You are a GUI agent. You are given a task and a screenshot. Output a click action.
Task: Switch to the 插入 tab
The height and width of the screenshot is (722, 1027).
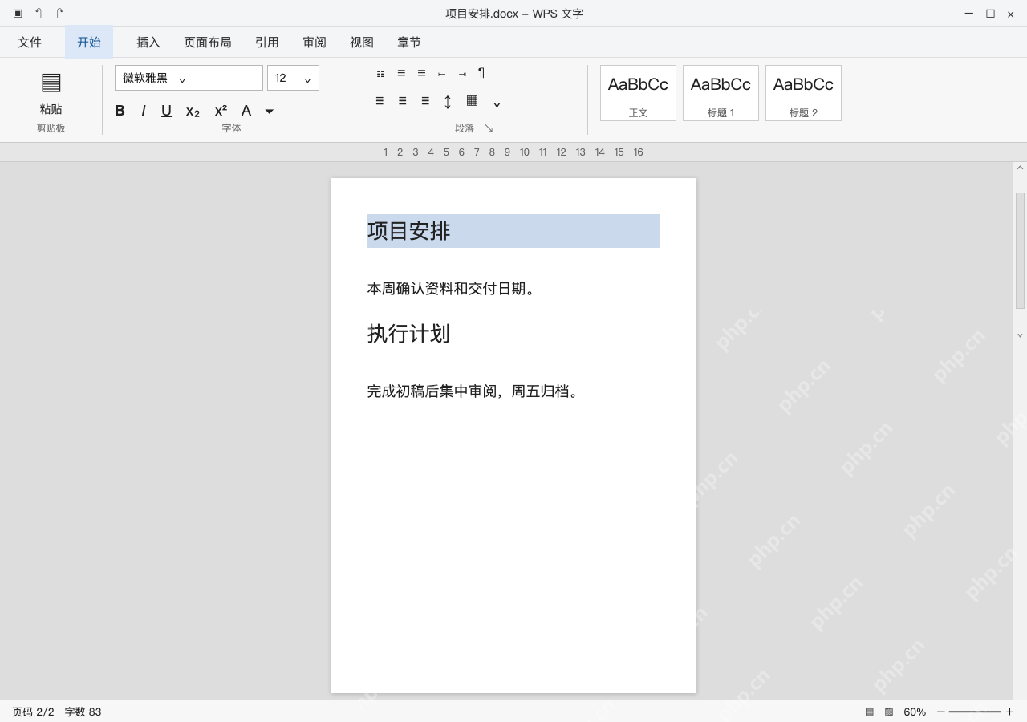[148, 43]
